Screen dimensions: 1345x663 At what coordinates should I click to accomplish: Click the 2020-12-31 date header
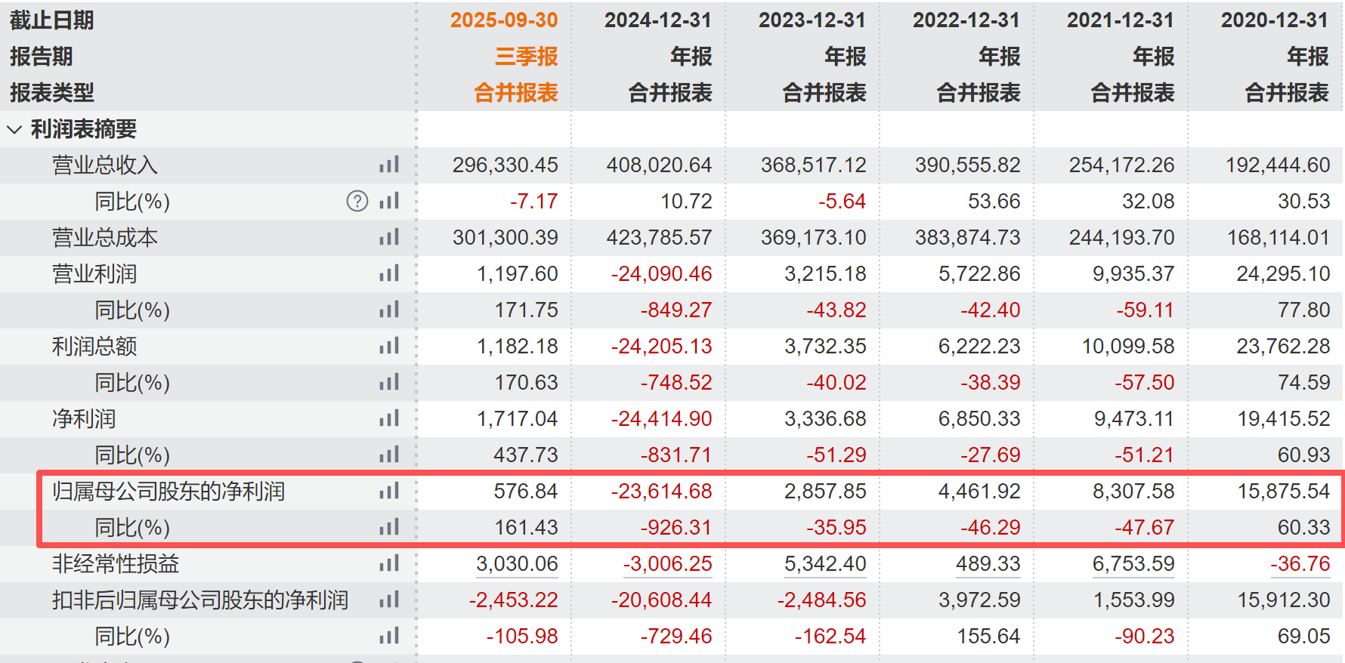(x=1274, y=20)
